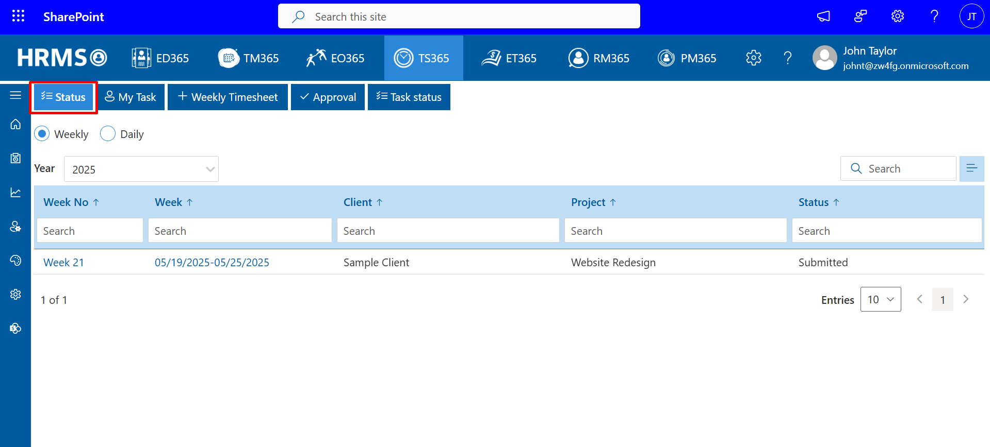Screen dimensions: 990x447
Task: Click Week column search field
Action: click(240, 231)
